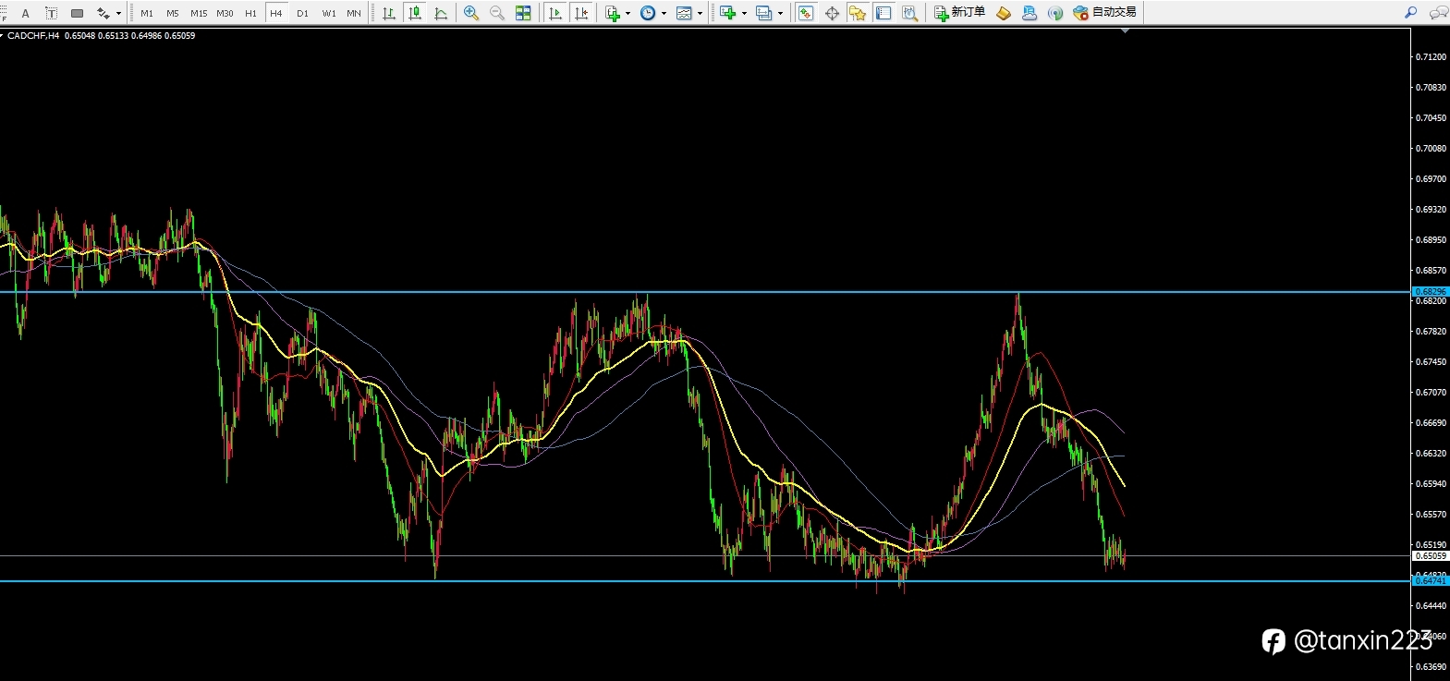Expand the new chart dropdown arrow
Viewport: 1450px width, 681px height.
pos(744,13)
